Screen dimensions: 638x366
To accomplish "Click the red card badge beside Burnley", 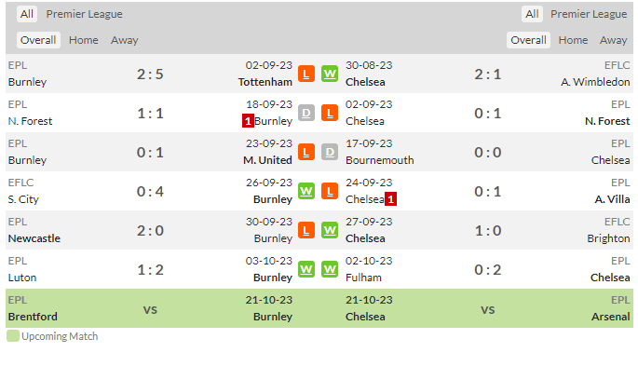I will click(248, 121).
